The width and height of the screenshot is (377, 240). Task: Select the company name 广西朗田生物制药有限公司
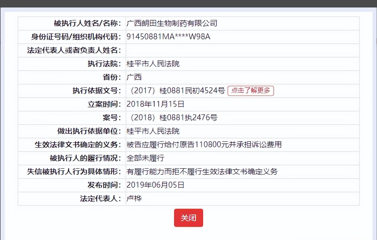coord(172,23)
